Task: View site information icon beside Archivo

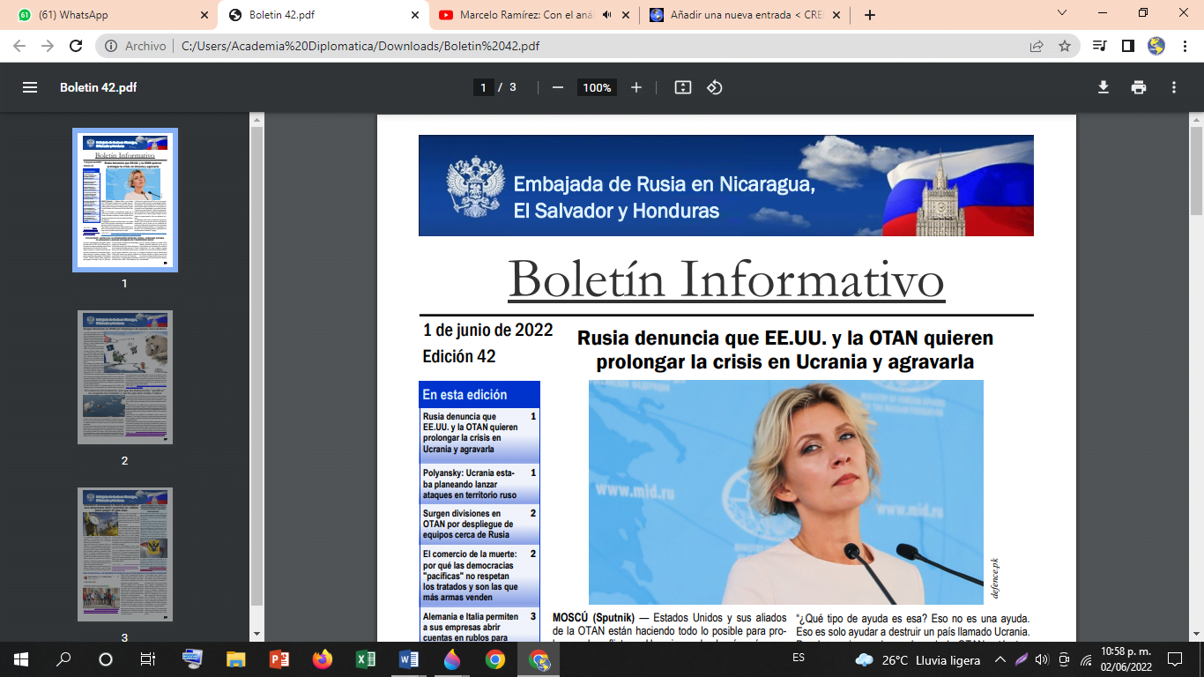Action: pos(111,46)
